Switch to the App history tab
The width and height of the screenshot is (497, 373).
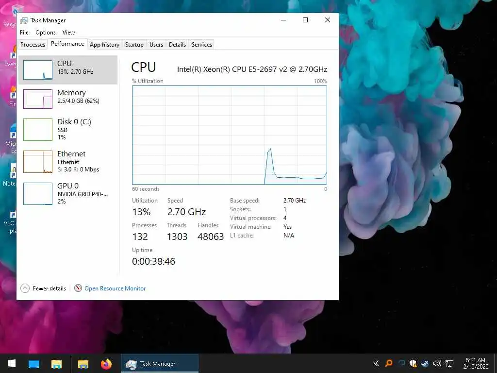pyautogui.click(x=105, y=45)
